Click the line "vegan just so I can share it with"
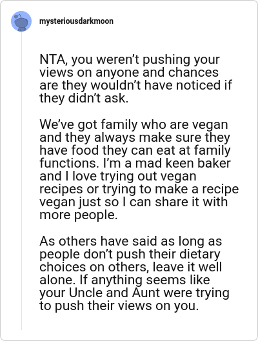The image size is (258, 341). coord(134,202)
